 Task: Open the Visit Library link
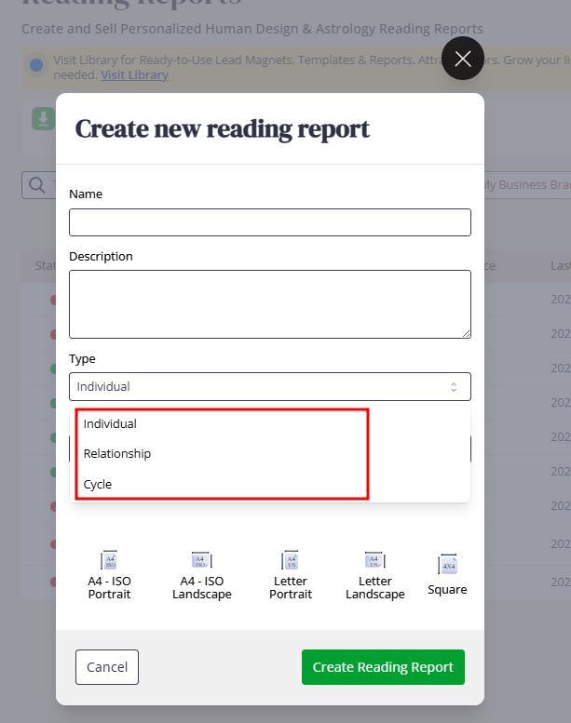[x=134, y=74]
